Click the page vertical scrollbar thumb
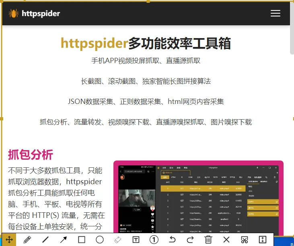This screenshot has height=246, width=294. 292,28
